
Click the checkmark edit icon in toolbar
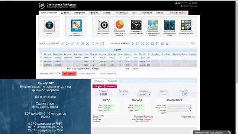(97, 44)
